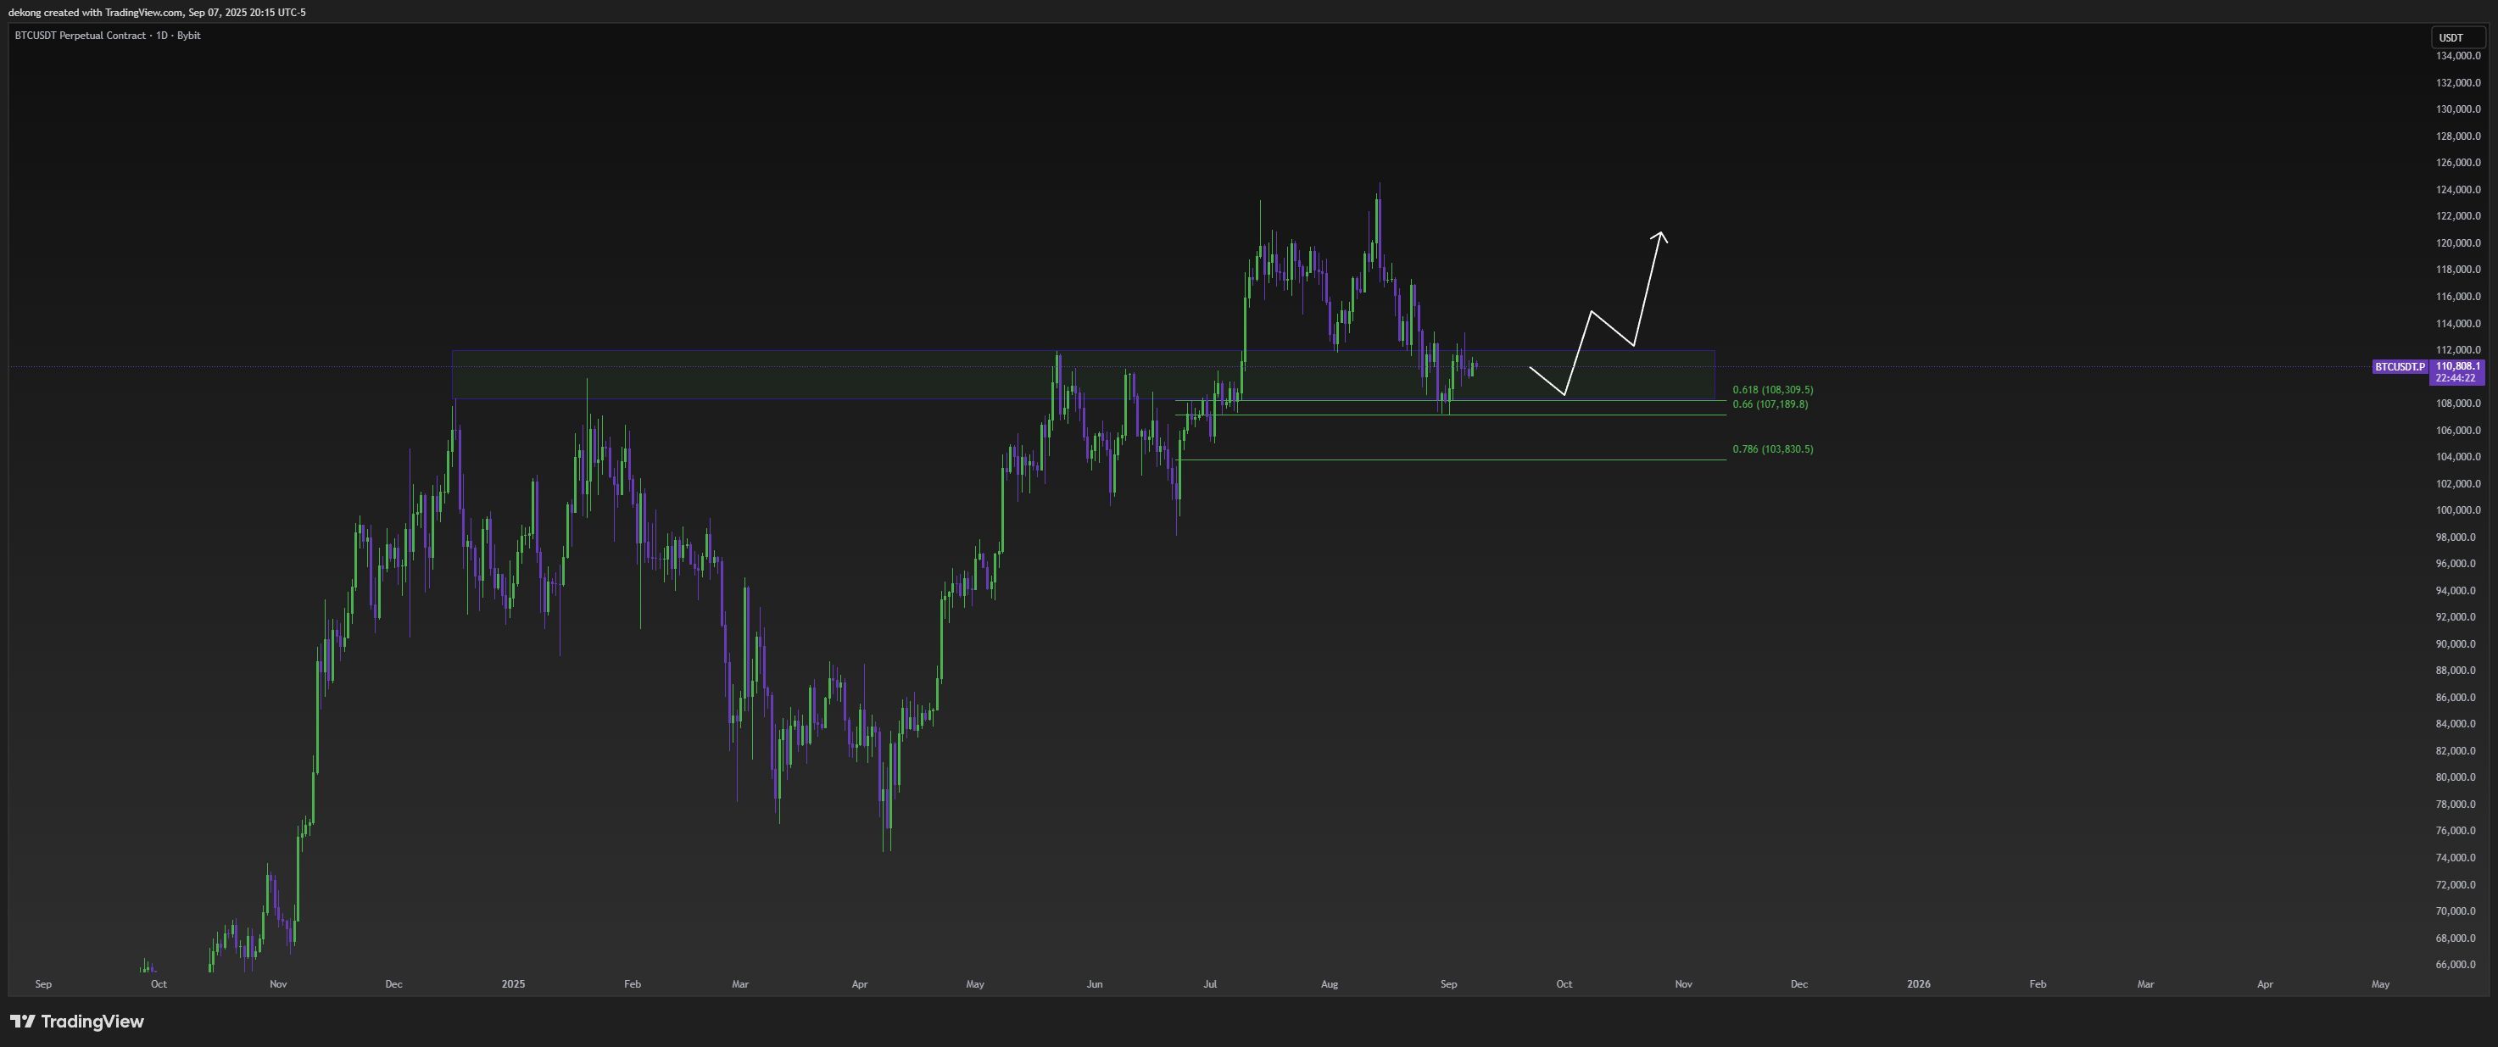Viewport: 2498px width, 1047px height.
Task: Click the 122,000.0 price axis label
Action: point(2458,216)
